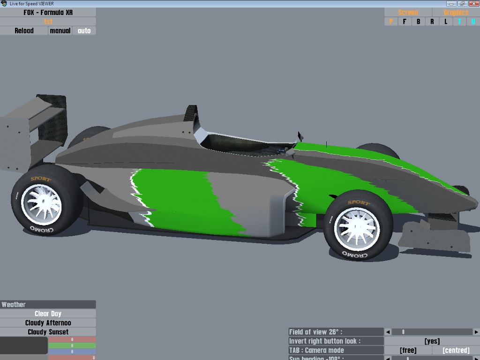Set camera mode to [free]
The image size is (480, 360).
click(x=408, y=350)
